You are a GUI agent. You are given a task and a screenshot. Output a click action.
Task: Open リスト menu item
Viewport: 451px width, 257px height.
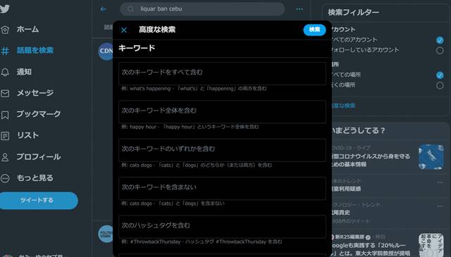pyautogui.click(x=28, y=135)
